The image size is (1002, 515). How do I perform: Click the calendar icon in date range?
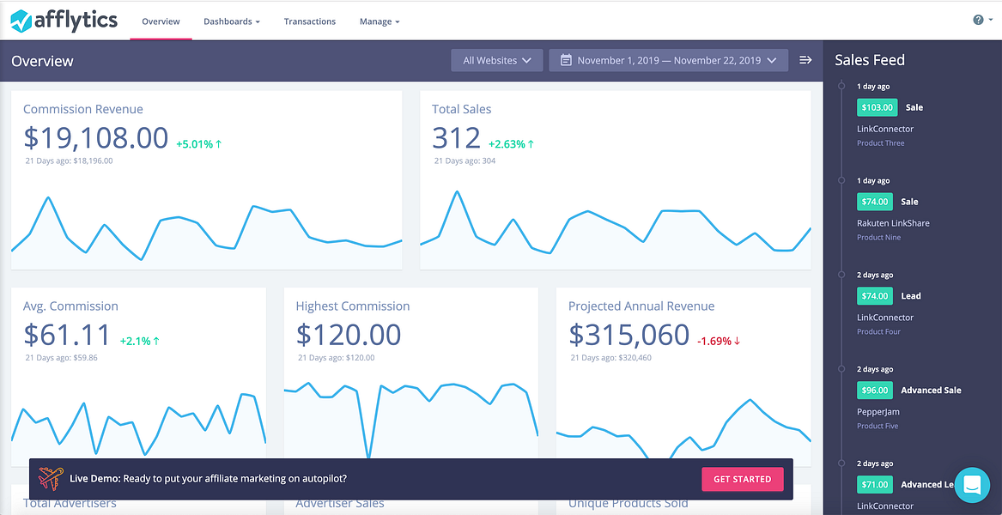coord(566,60)
